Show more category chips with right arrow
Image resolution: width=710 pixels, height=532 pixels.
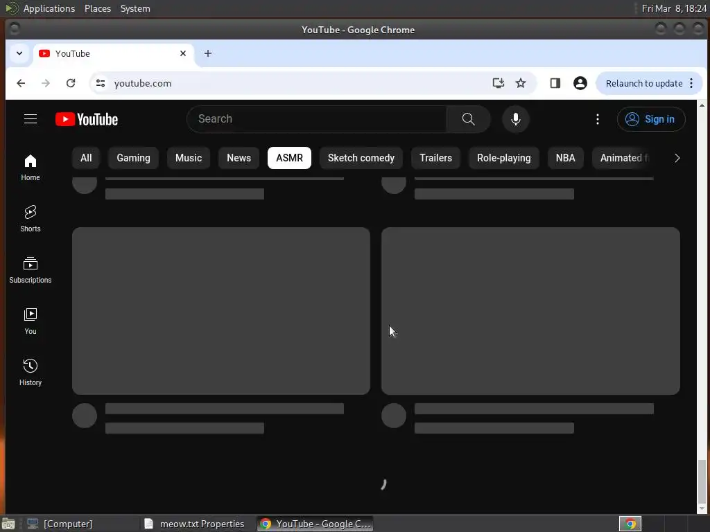click(x=677, y=158)
